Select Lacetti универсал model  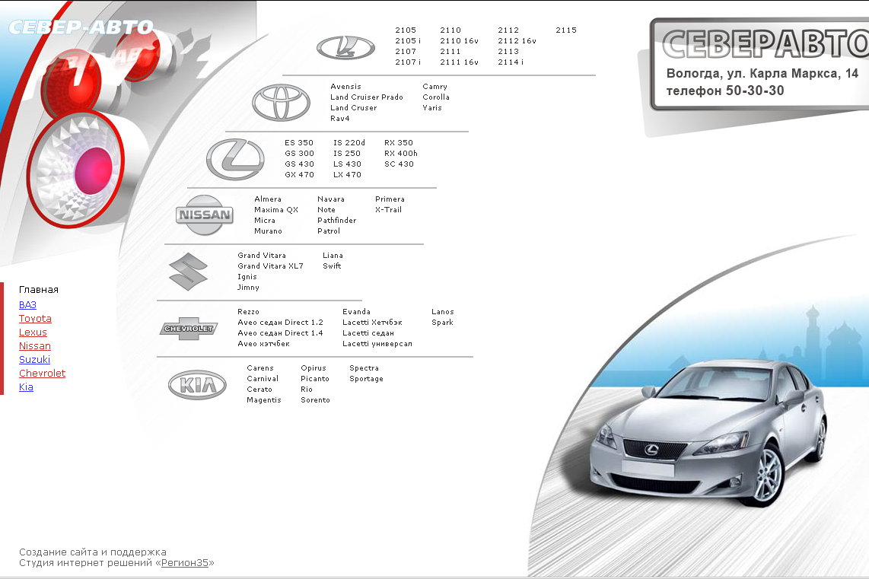tap(377, 344)
